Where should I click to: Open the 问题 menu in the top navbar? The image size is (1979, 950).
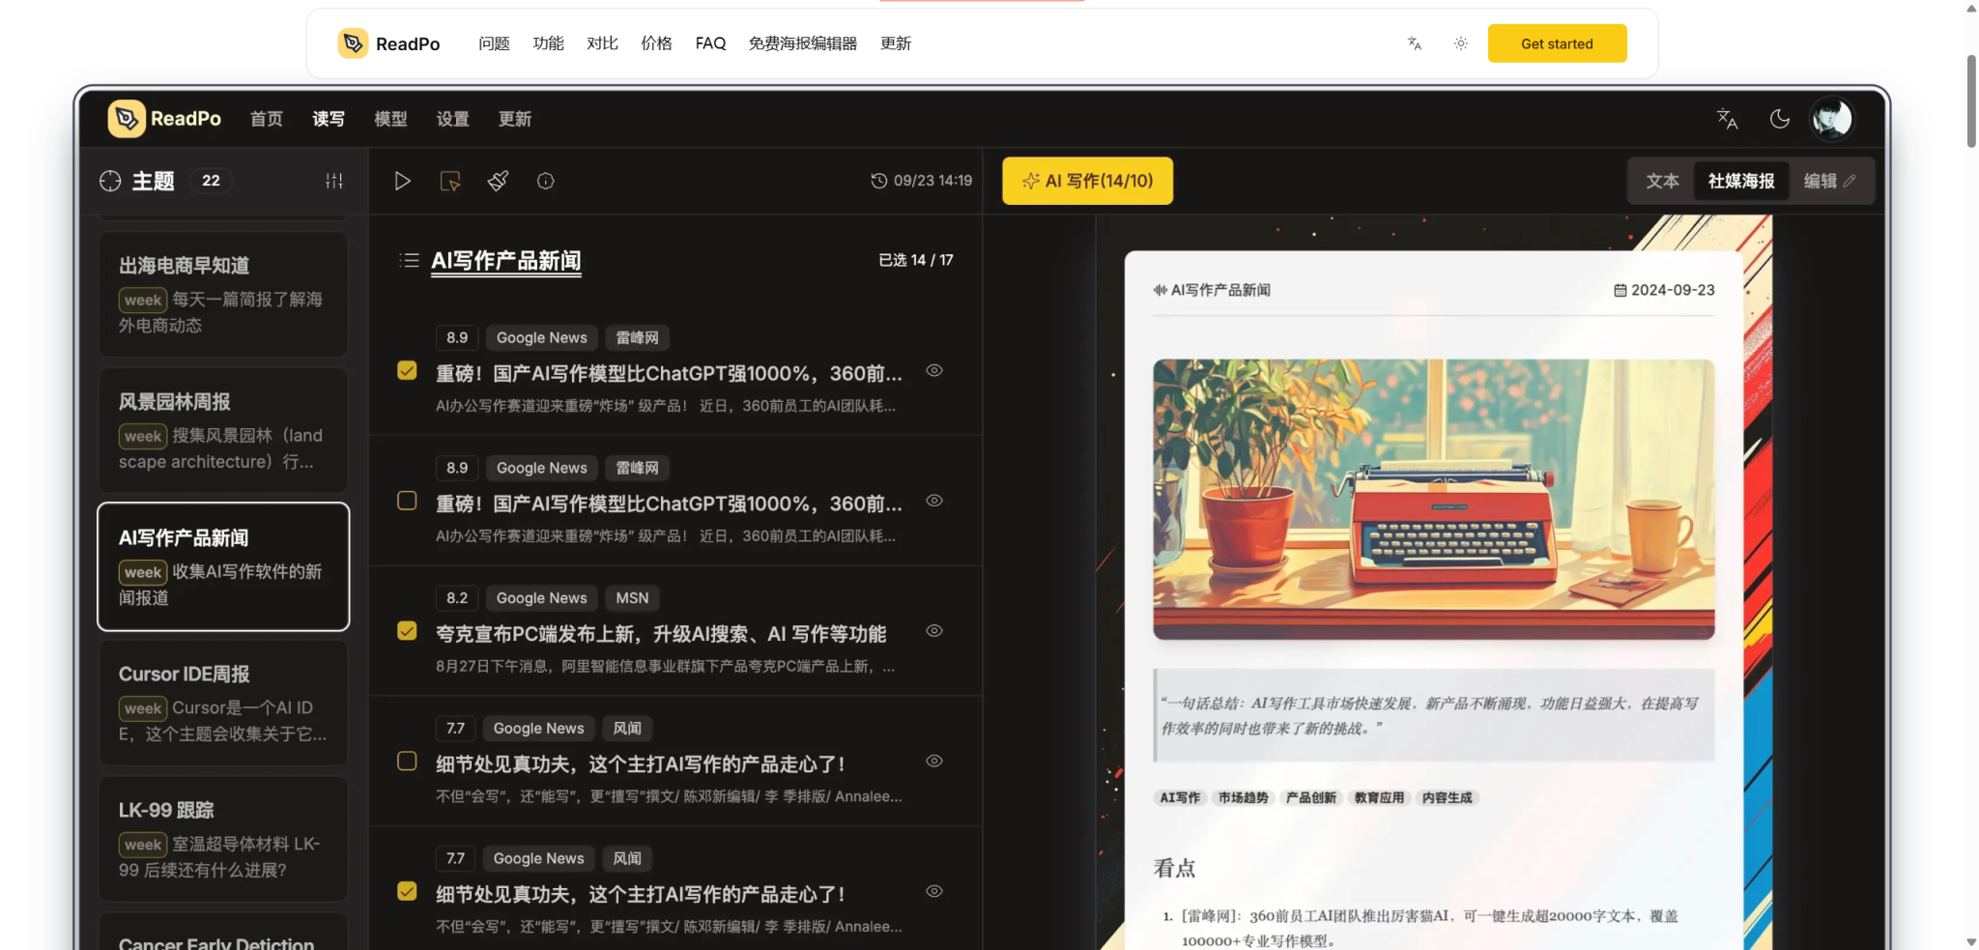click(494, 43)
